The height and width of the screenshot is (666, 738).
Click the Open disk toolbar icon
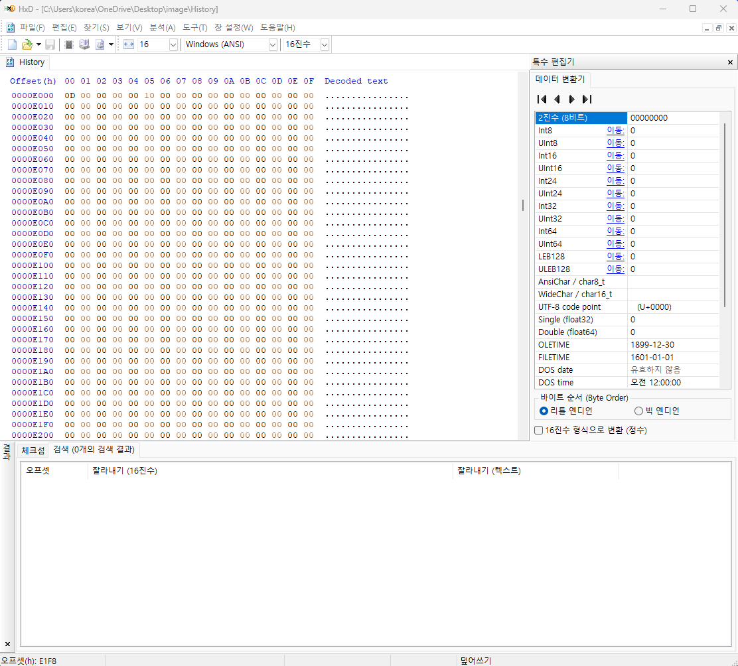(x=84, y=44)
